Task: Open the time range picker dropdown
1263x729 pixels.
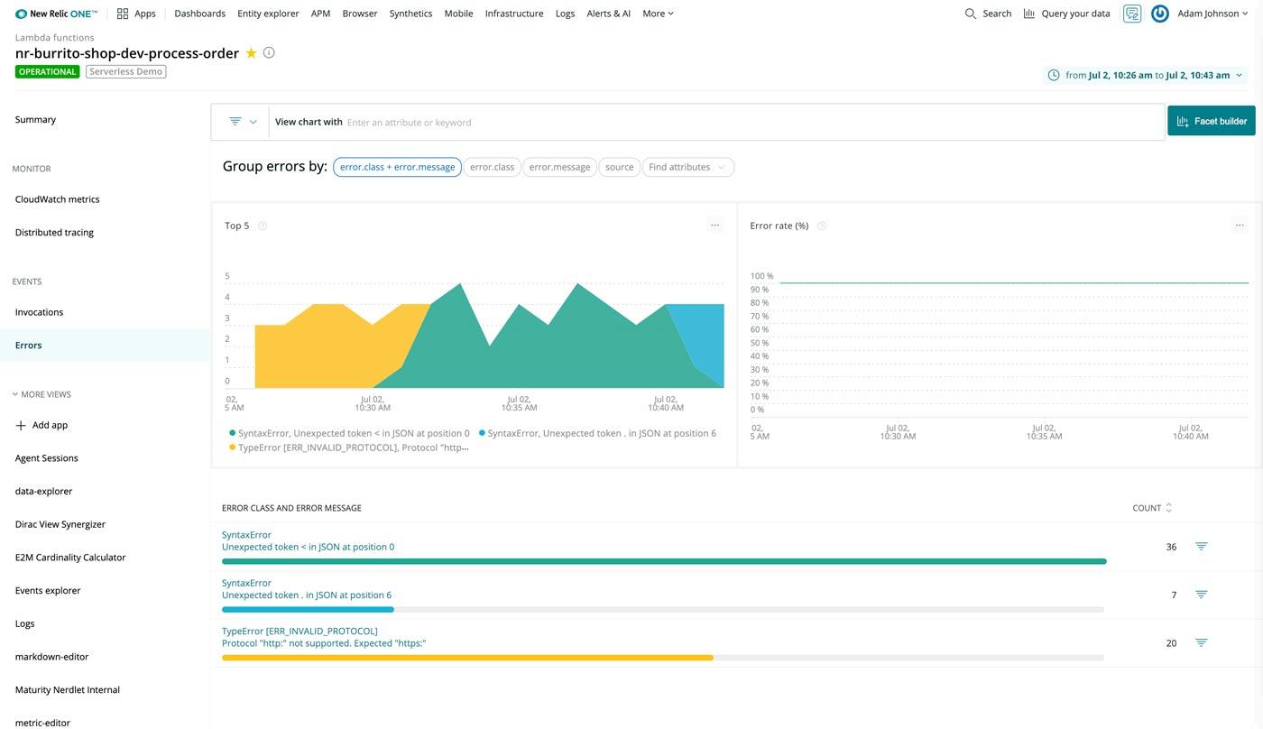Action: coord(1146,75)
